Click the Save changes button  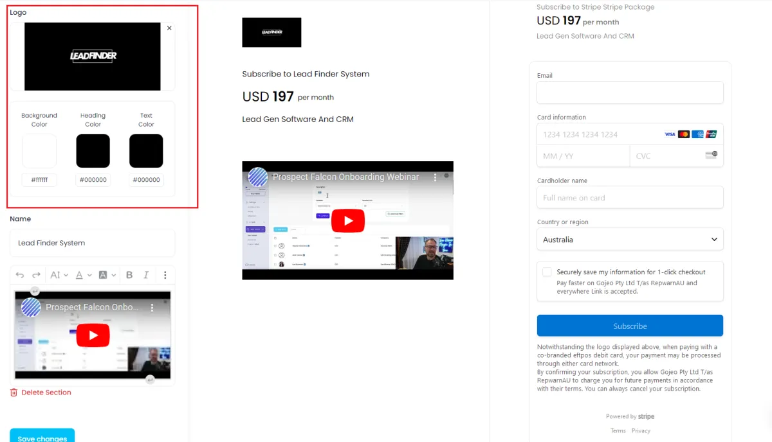tap(42, 436)
